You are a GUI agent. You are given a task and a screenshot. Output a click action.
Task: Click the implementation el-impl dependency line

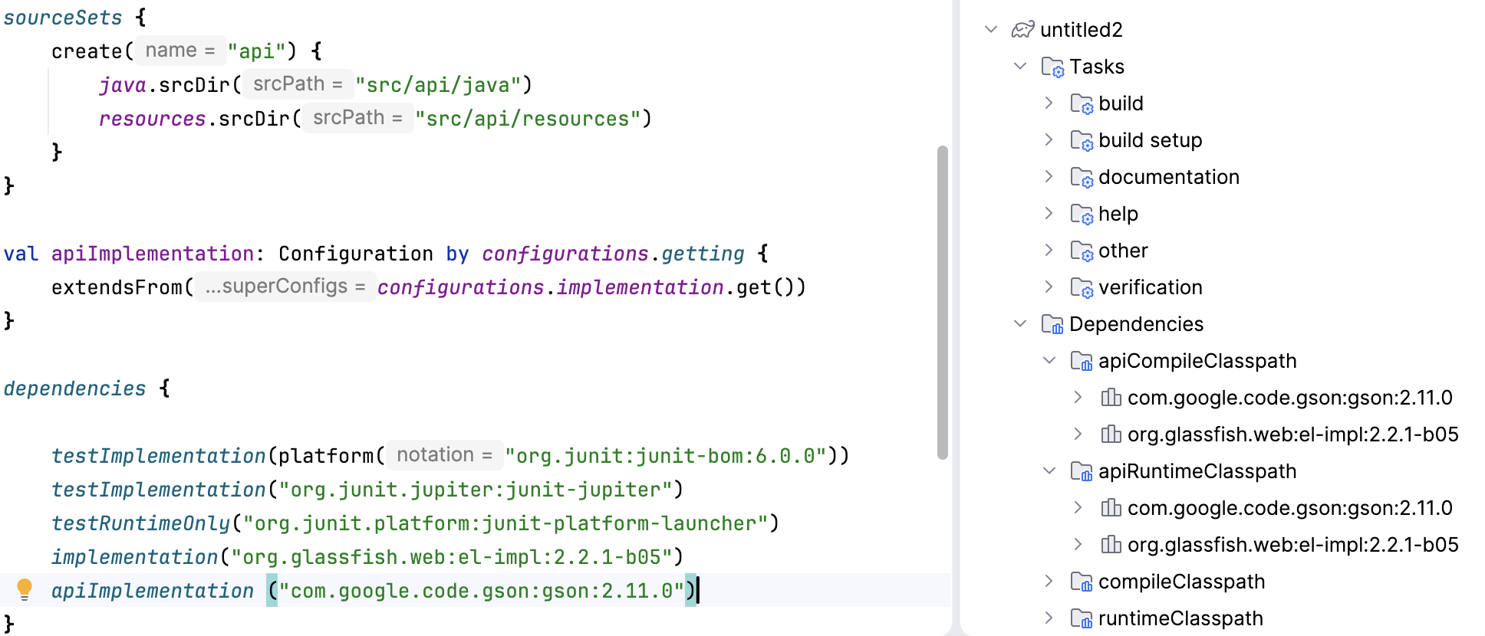click(367, 557)
